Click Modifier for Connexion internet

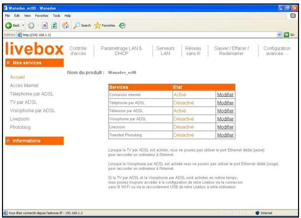(x=226, y=95)
